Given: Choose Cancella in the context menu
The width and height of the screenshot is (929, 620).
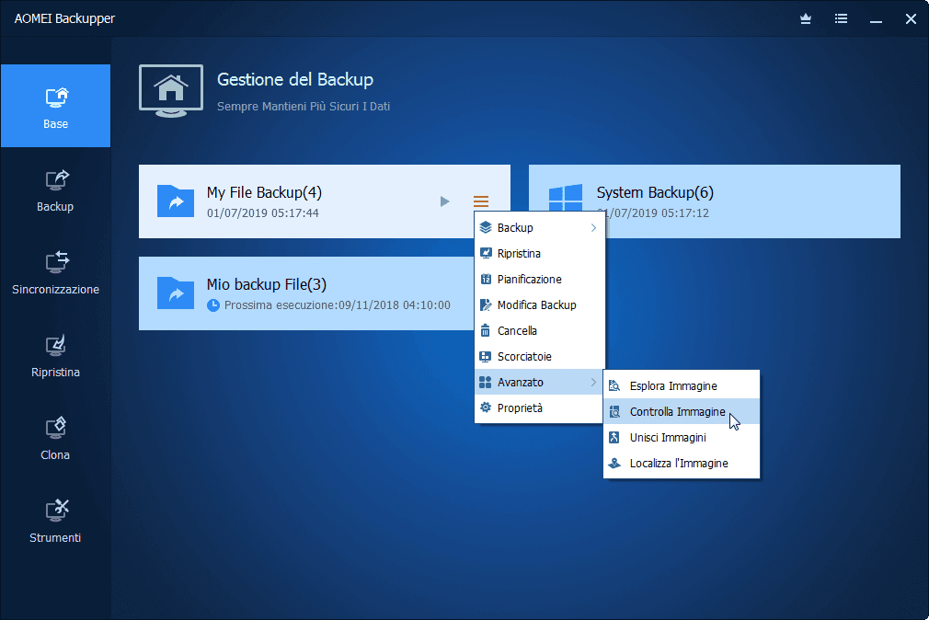Looking at the screenshot, I should click(540, 331).
